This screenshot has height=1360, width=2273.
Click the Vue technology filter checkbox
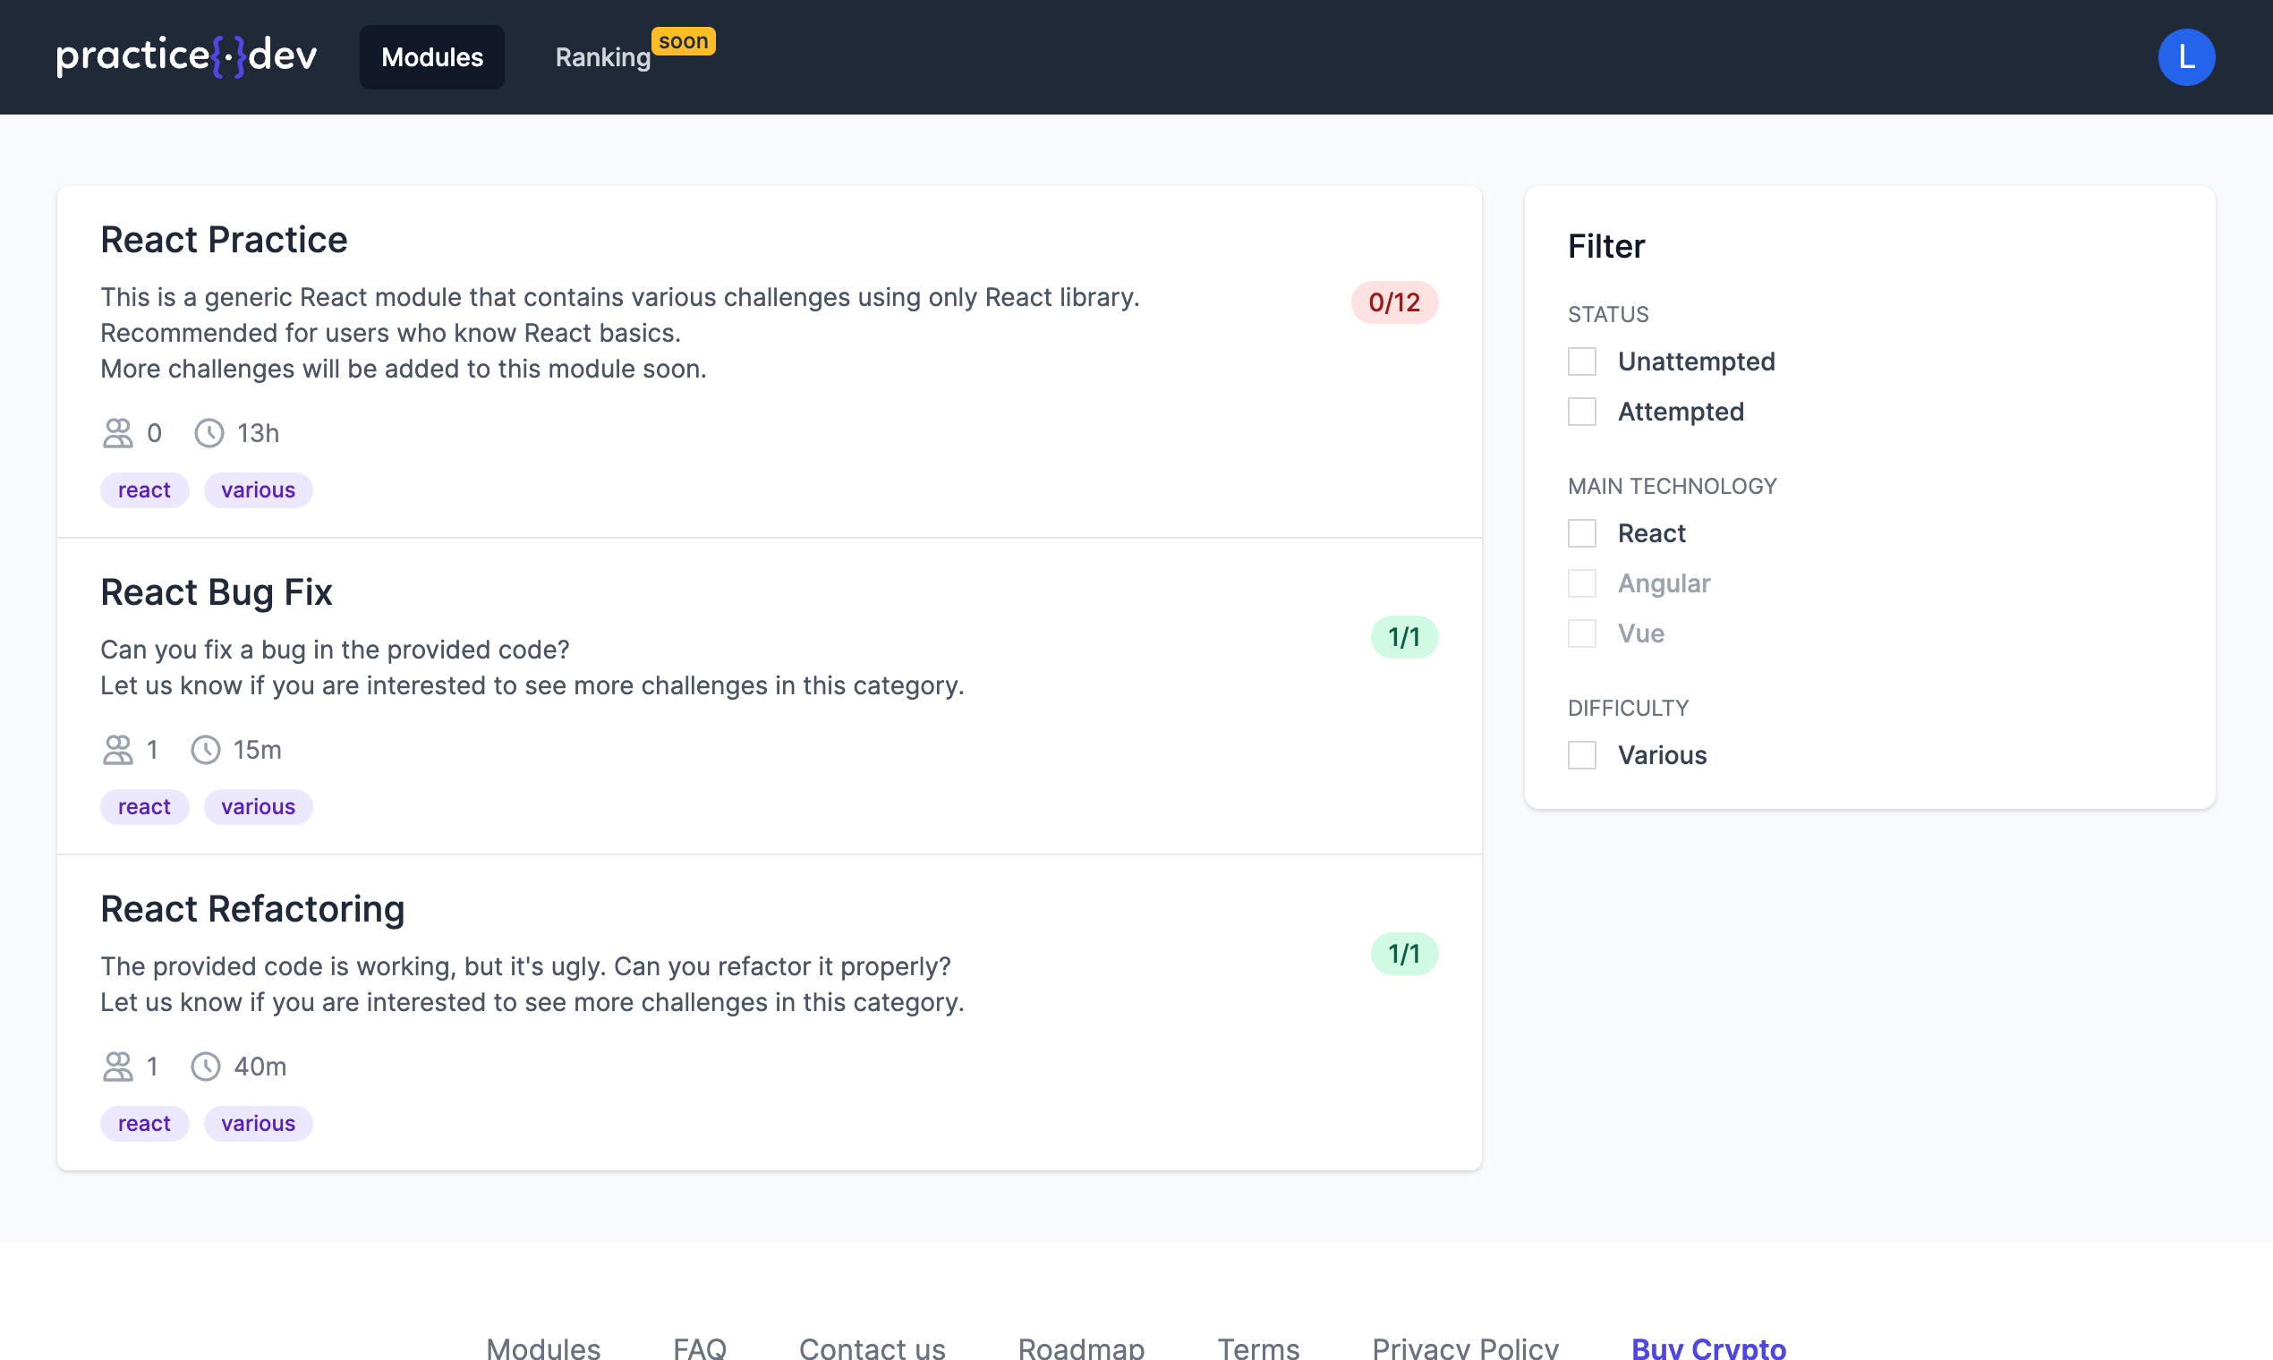(x=1582, y=632)
